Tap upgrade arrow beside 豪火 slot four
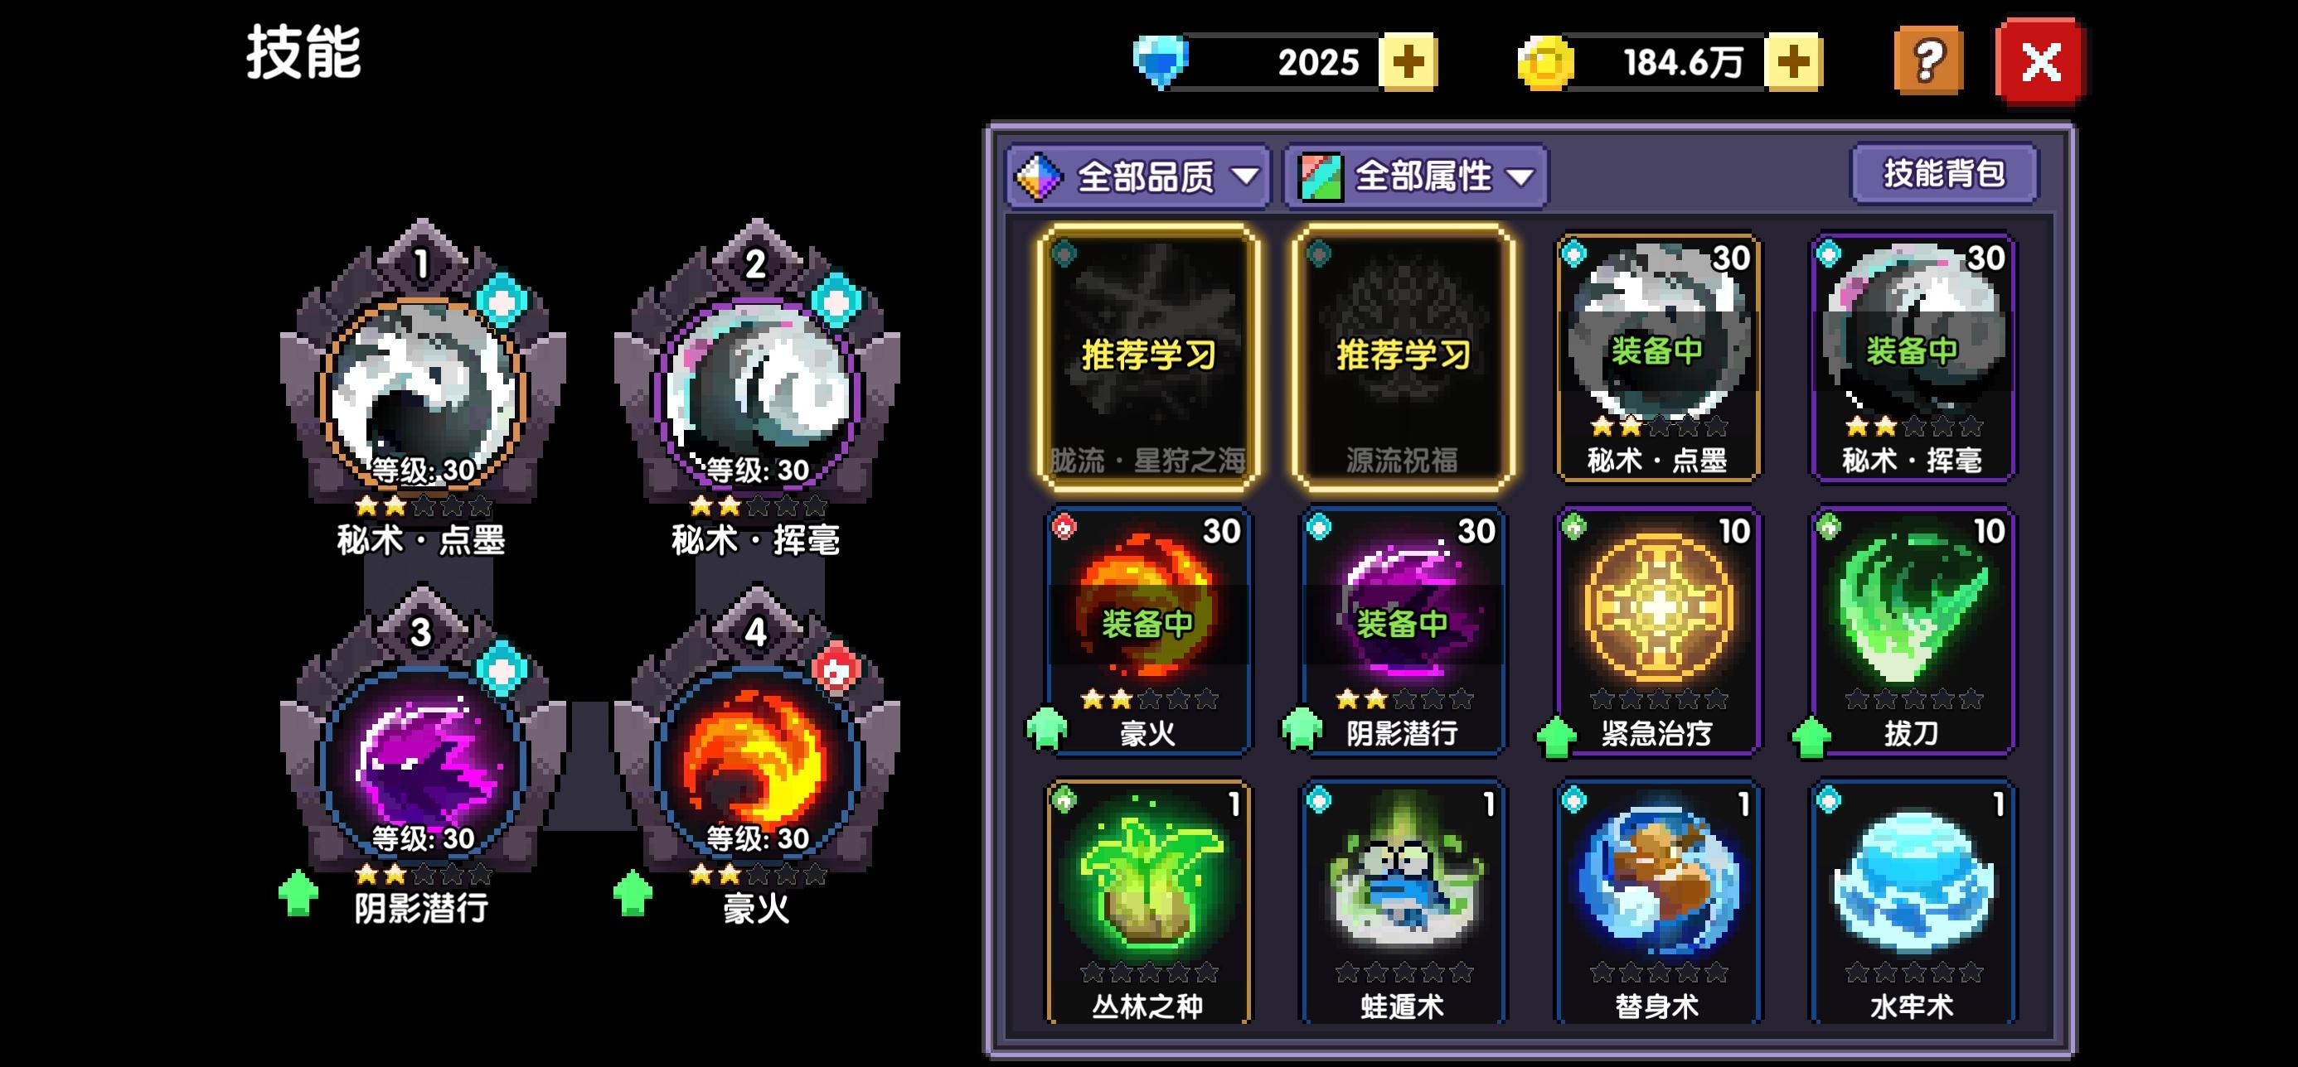This screenshot has width=2298, height=1067. pyautogui.click(x=633, y=893)
